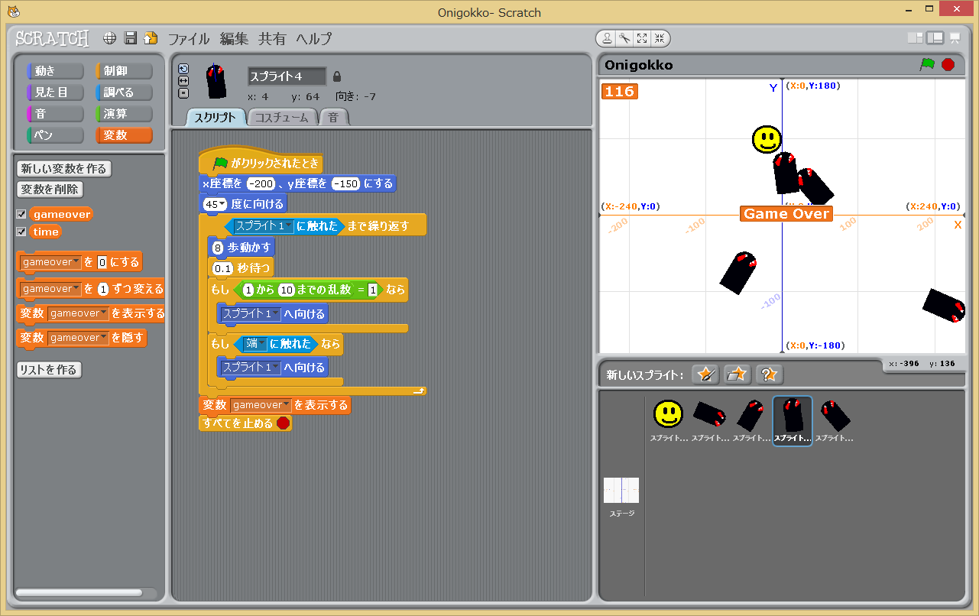The image size is (979, 616).
Task: Open the ヘルプ menu
Action: tap(313, 39)
